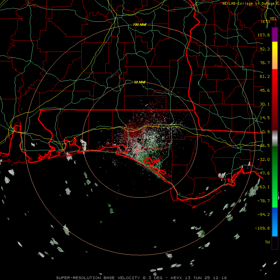
Task: Select the 45.6 legend value
Action: tap(265, 90)
